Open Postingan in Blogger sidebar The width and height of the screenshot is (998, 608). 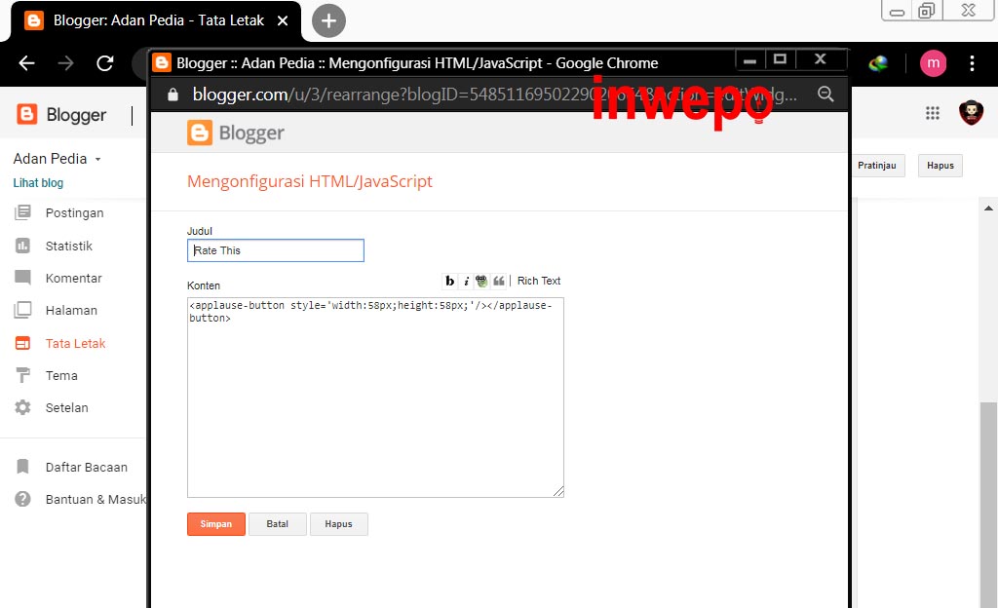pyautogui.click(x=73, y=213)
